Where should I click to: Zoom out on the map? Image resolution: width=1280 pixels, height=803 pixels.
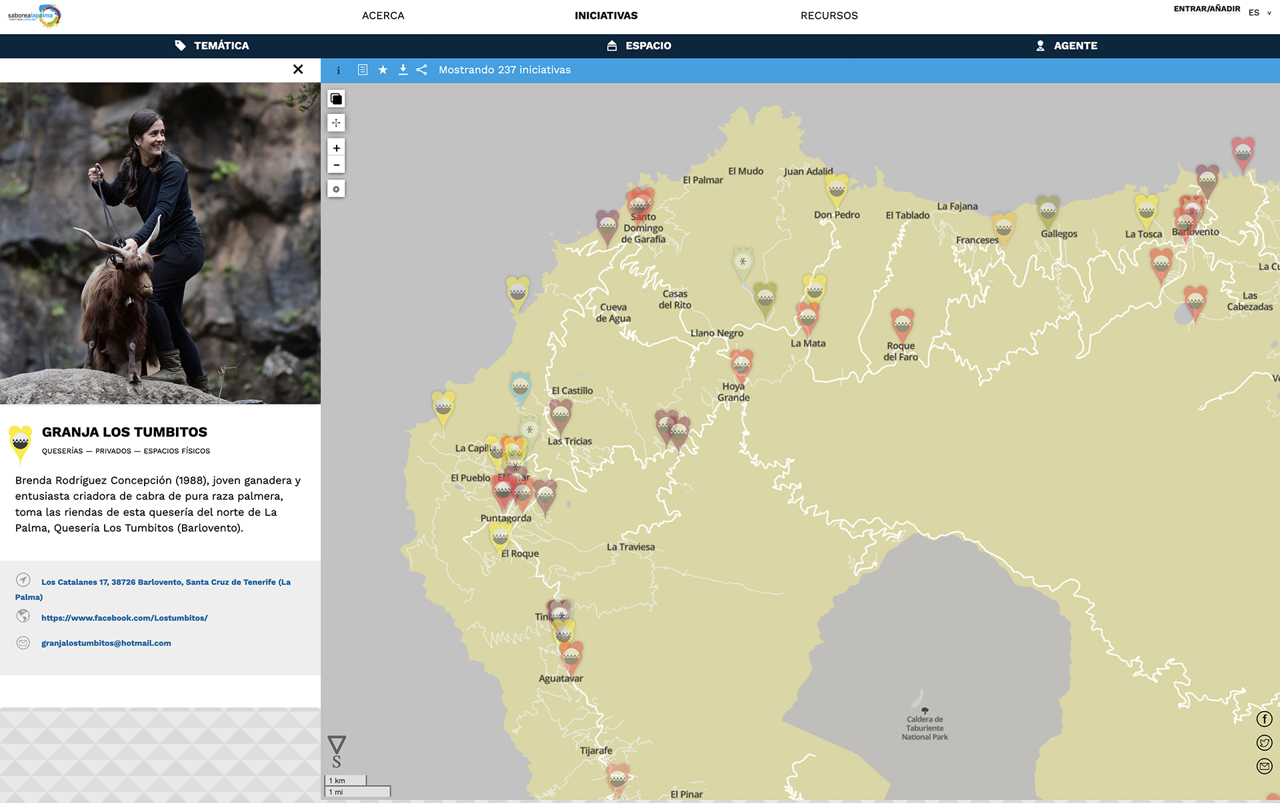pyautogui.click(x=336, y=165)
